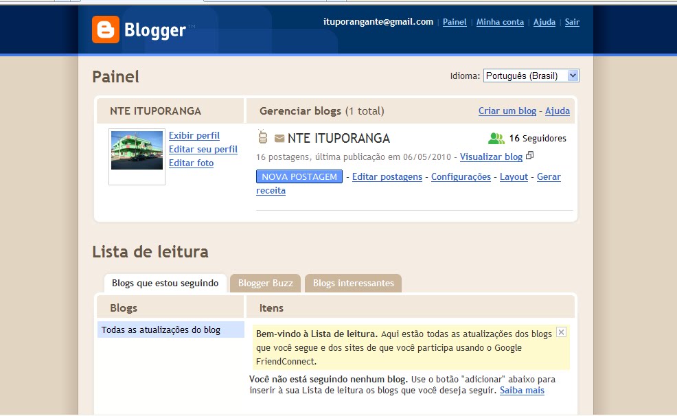Select Blogs que estou seguindo tab

coord(165,283)
